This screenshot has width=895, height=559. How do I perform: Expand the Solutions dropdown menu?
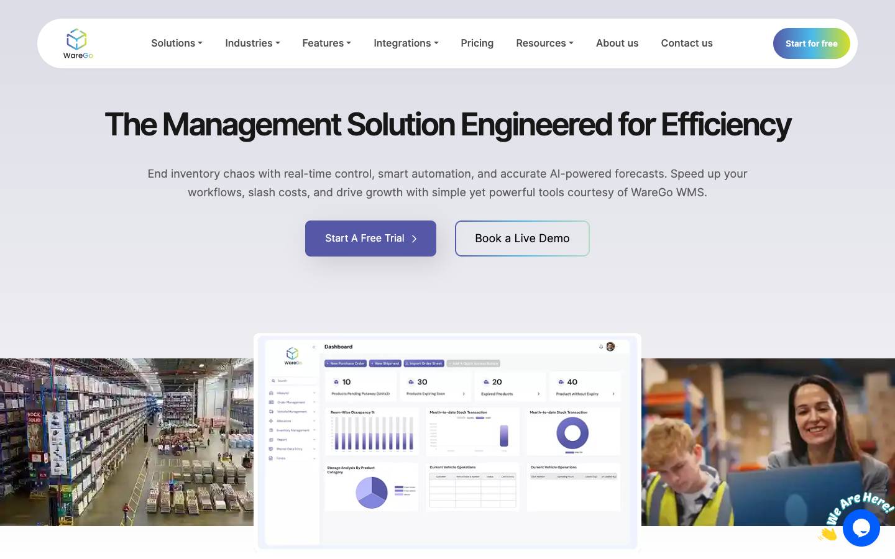point(177,43)
